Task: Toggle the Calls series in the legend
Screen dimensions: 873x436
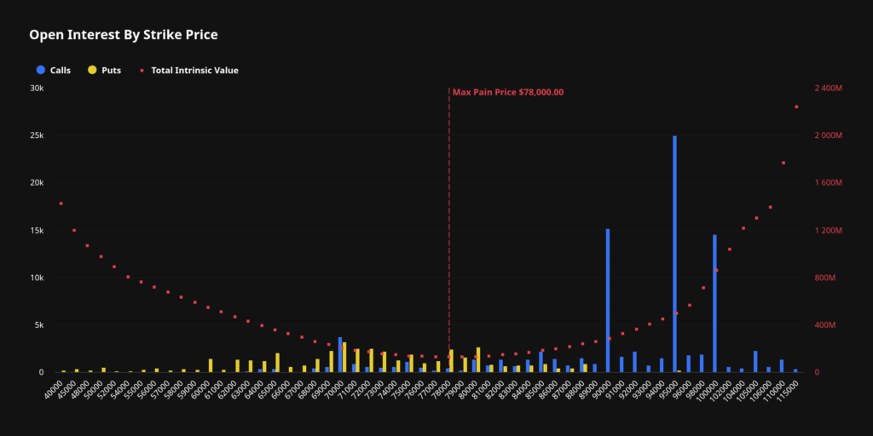Action: click(54, 71)
